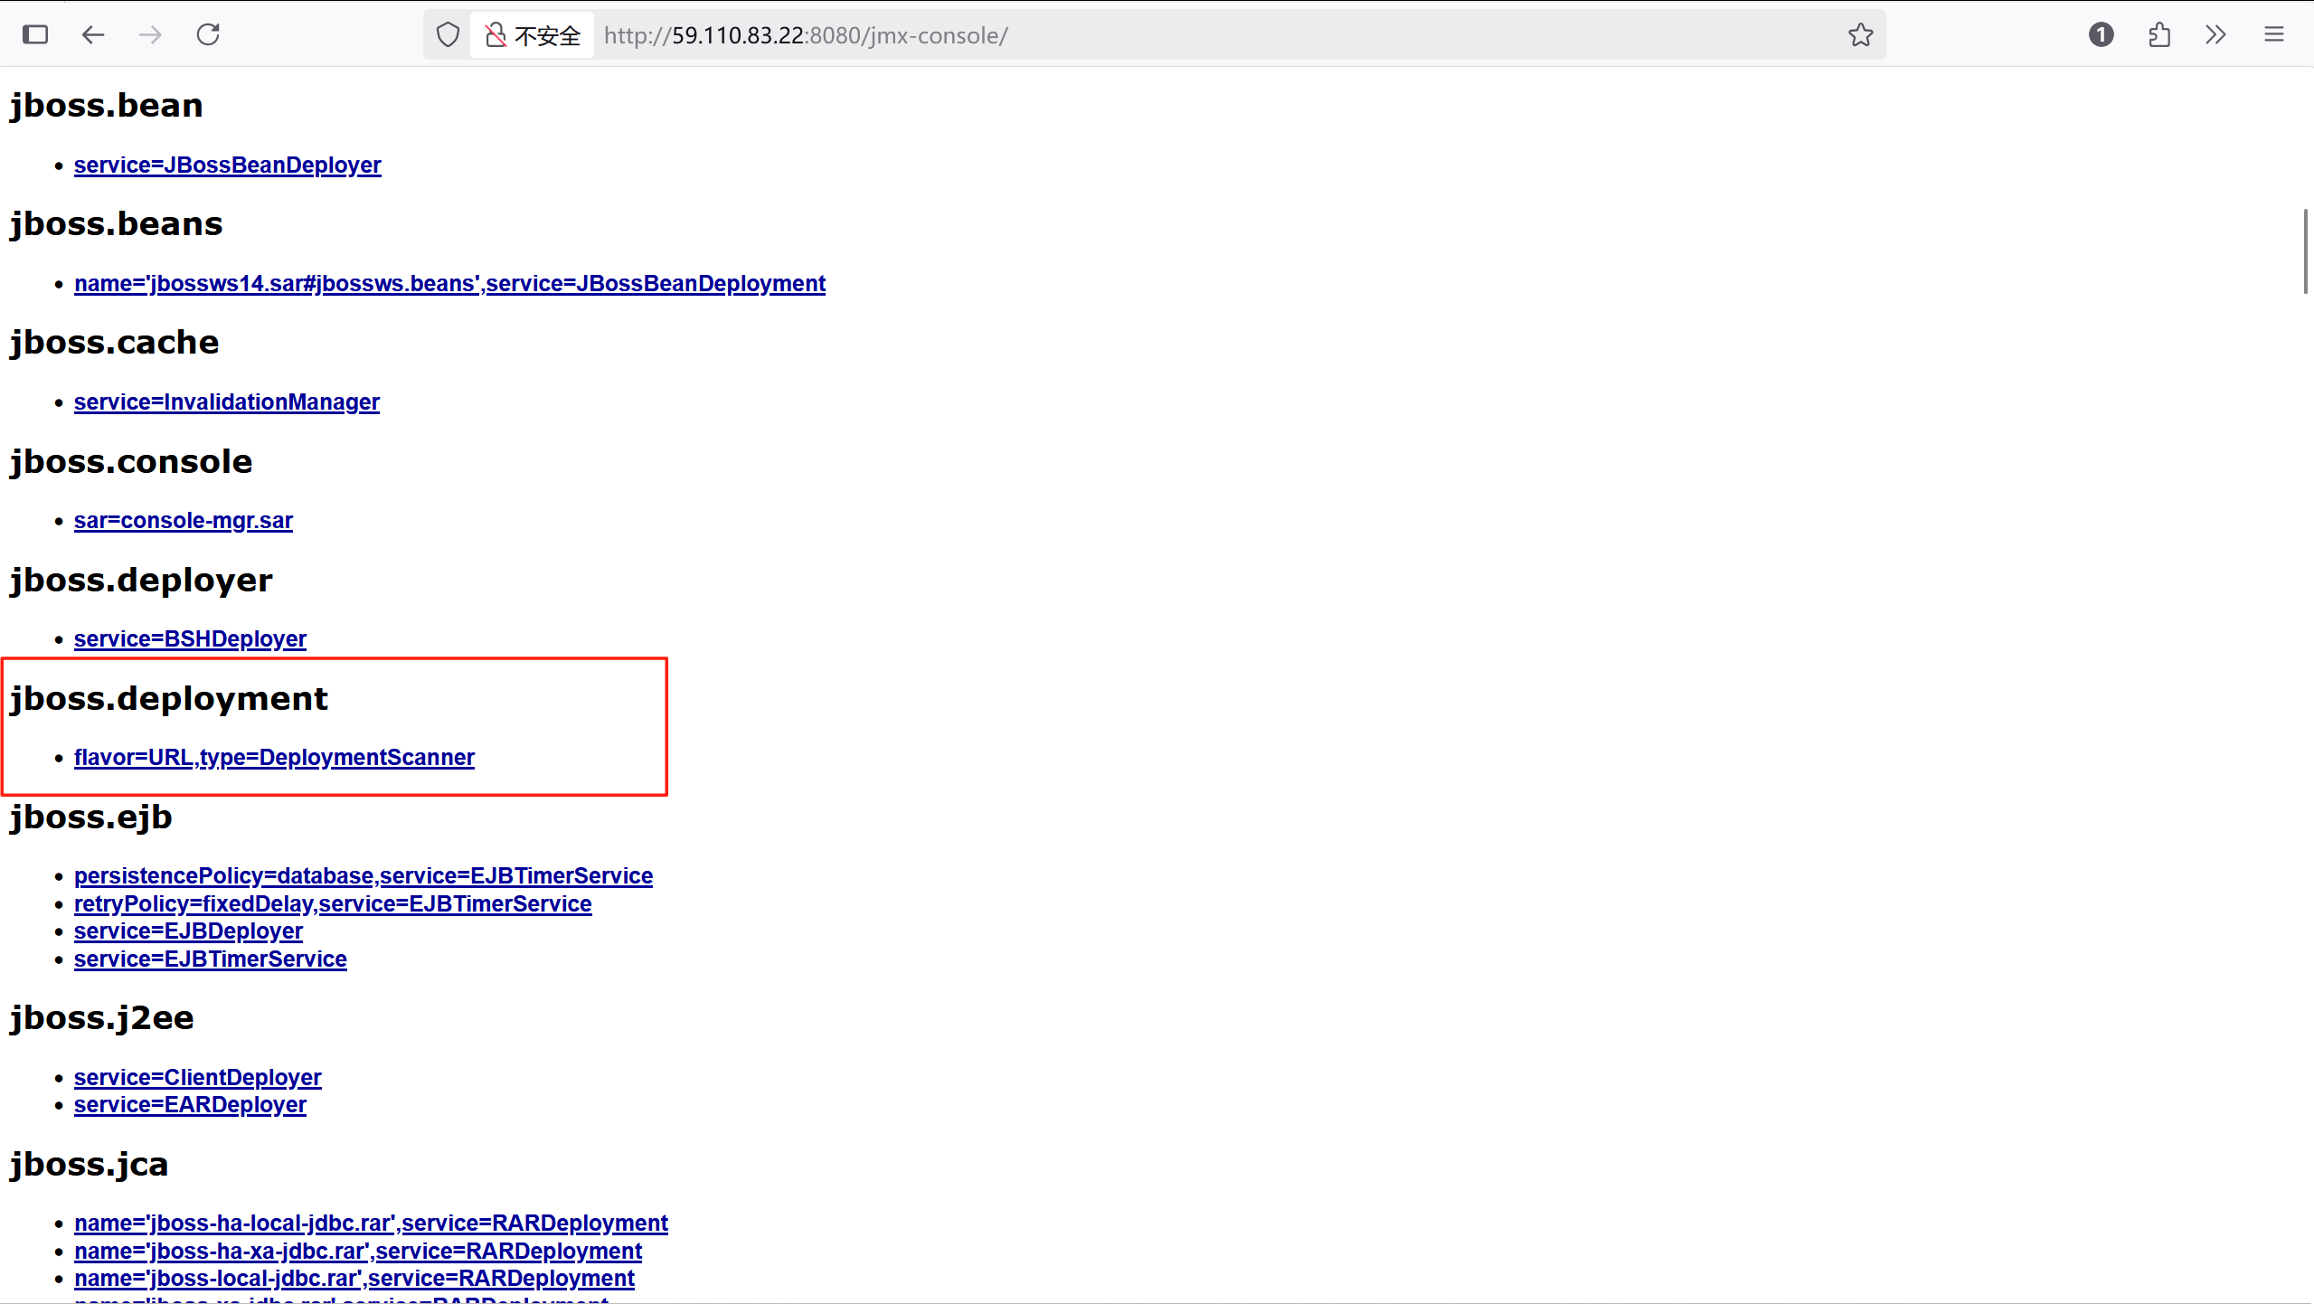
Task: Open service=InvalidationManager link
Action: 226,402
